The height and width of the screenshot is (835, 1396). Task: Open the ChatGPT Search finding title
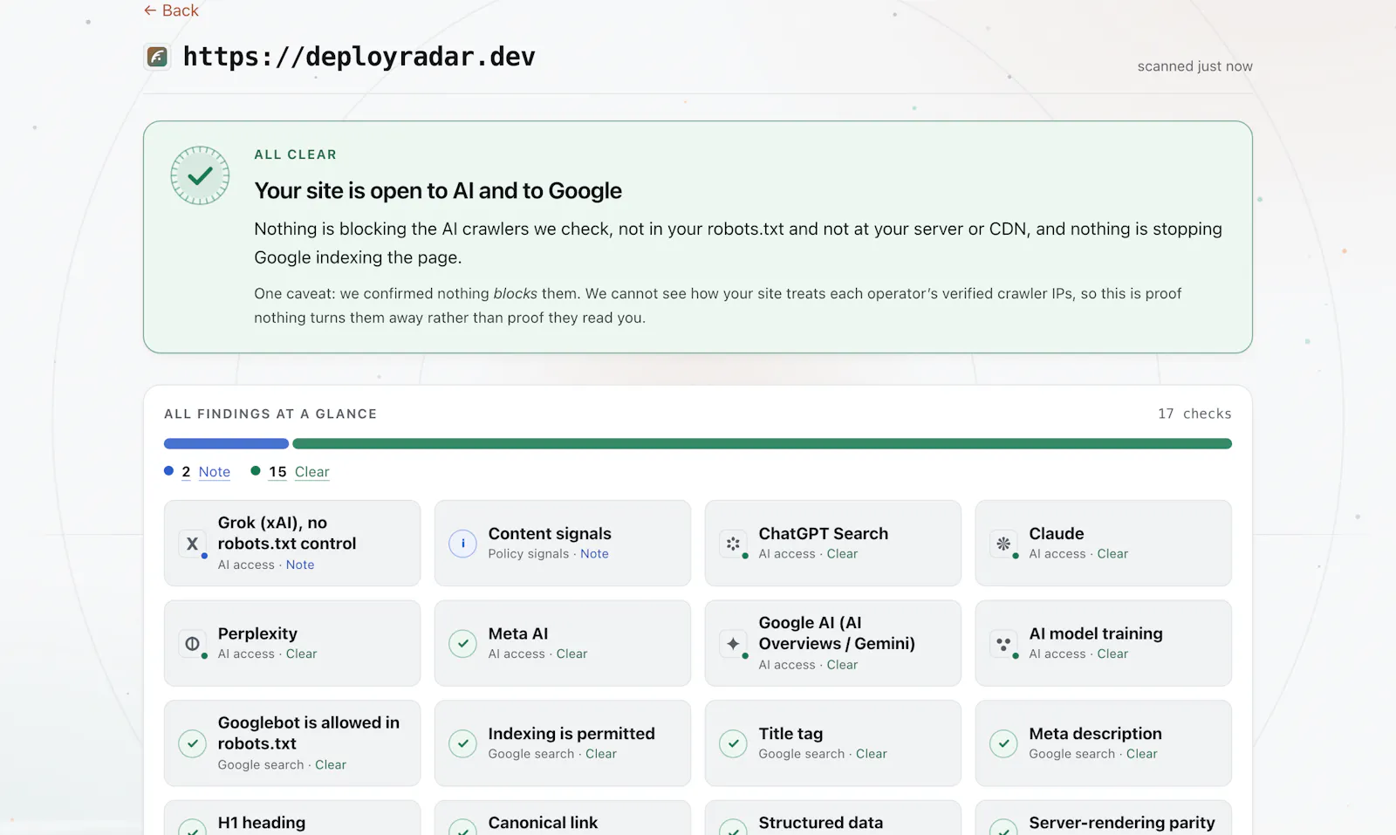(x=824, y=533)
